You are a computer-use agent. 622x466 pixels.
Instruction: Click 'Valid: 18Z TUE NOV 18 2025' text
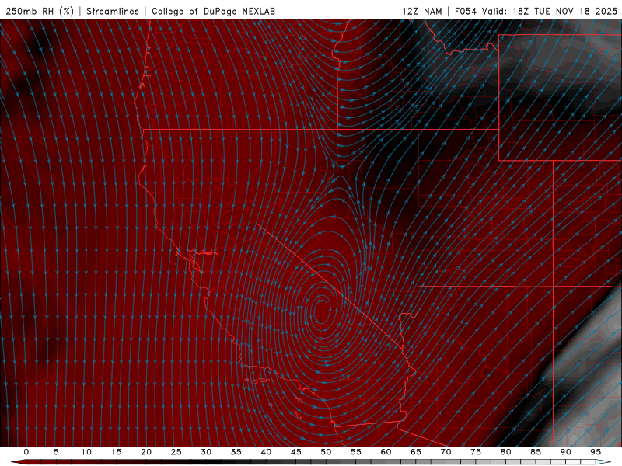(x=550, y=11)
